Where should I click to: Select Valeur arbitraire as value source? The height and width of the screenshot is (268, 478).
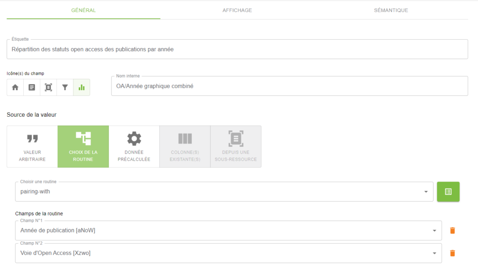pyautogui.click(x=32, y=146)
